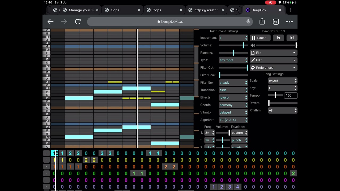The image size is (340, 191).
Task: Jump to the previous bar
Action: pos(278,38)
